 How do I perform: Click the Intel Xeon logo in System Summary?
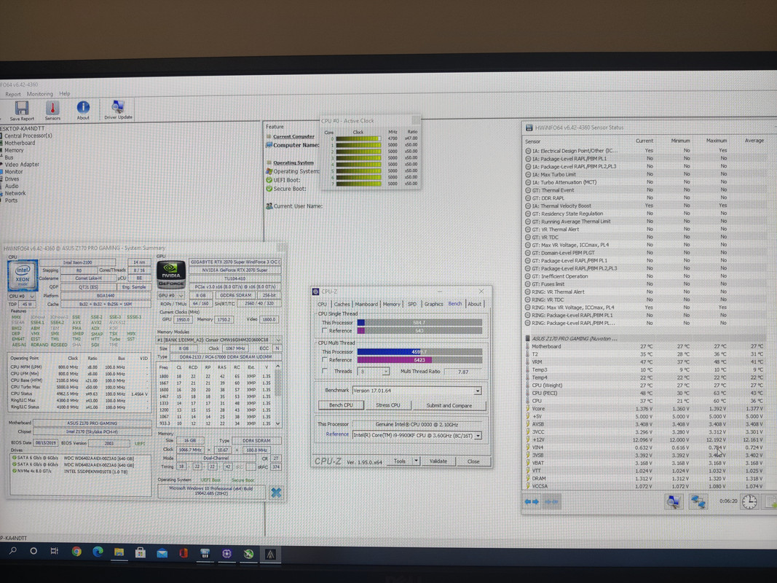coord(23,275)
